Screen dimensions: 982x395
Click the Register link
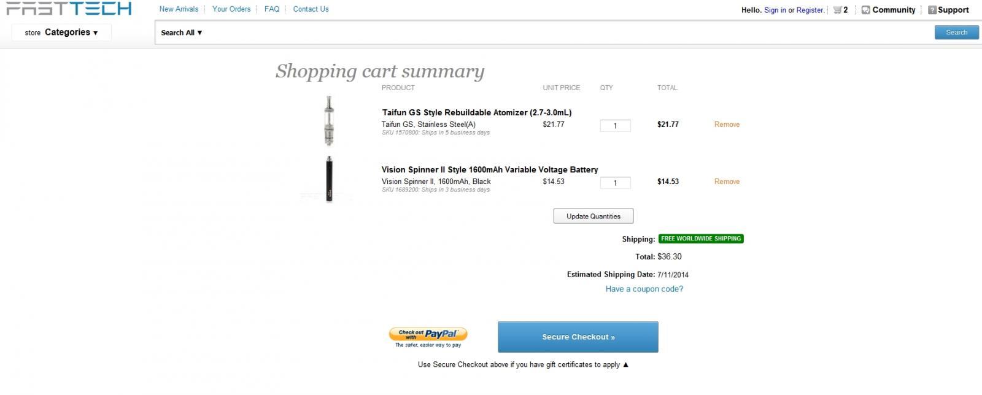pyautogui.click(x=810, y=10)
